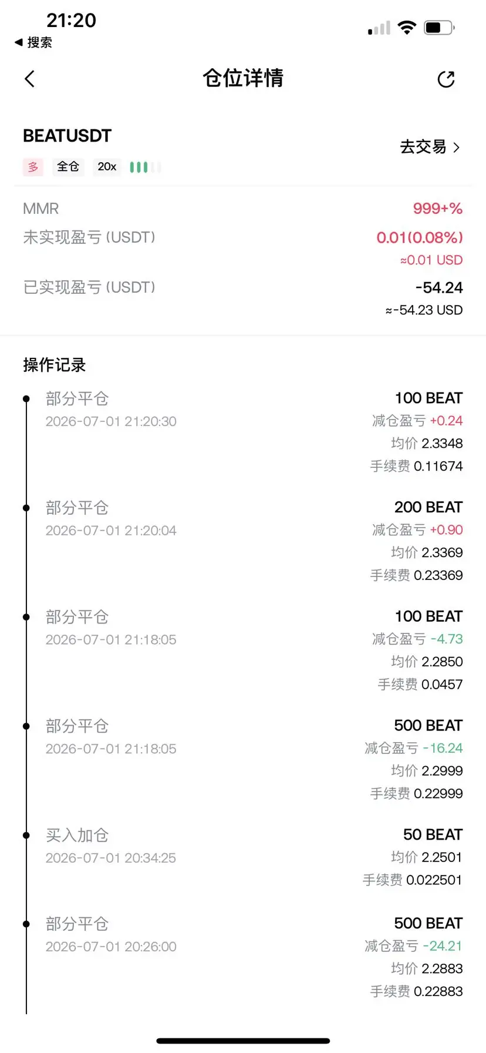The width and height of the screenshot is (486, 1053).
Task: Tap the 已实现盈亏 -54.24 value
Action: point(439,287)
